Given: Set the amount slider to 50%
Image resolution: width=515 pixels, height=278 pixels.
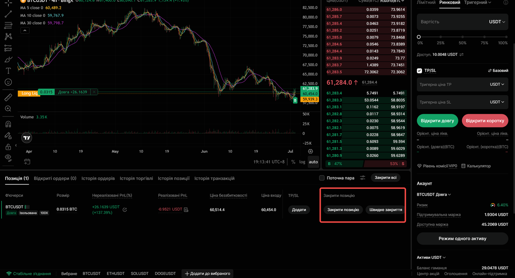Looking at the screenshot, I should [x=463, y=37].
